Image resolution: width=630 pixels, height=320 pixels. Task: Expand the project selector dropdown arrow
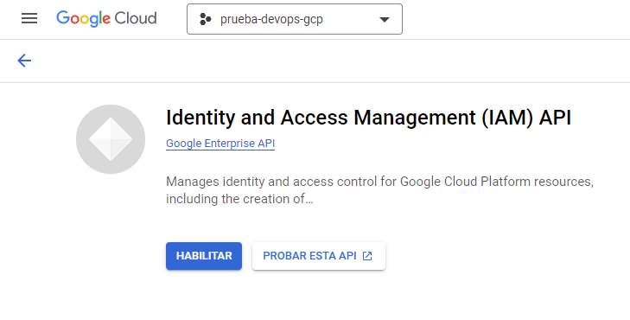[385, 19]
